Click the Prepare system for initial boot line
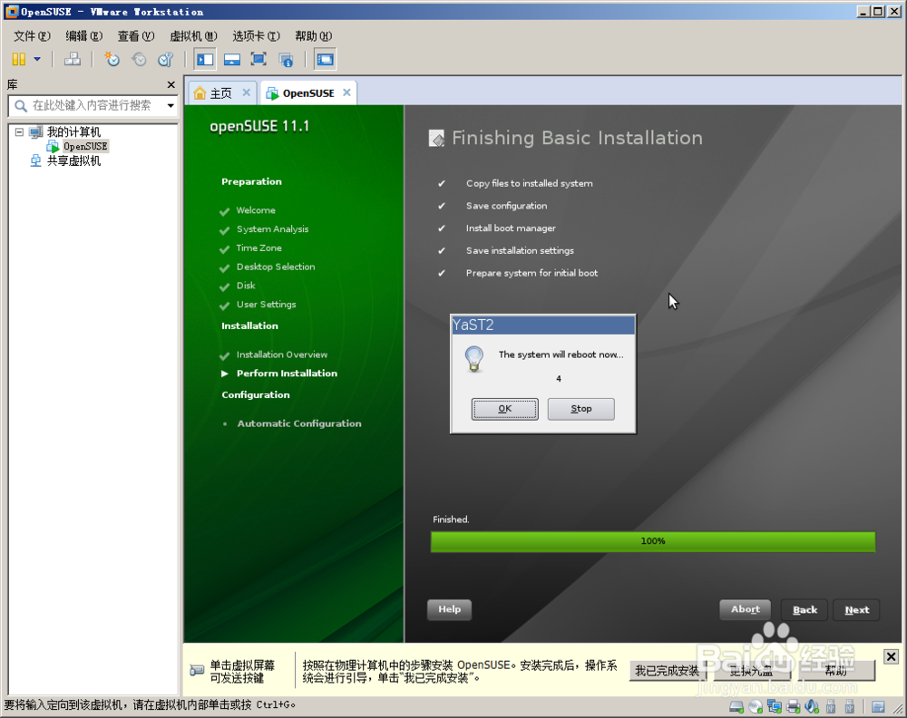Image resolution: width=907 pixels, height=718 pixels. [532, 273]
